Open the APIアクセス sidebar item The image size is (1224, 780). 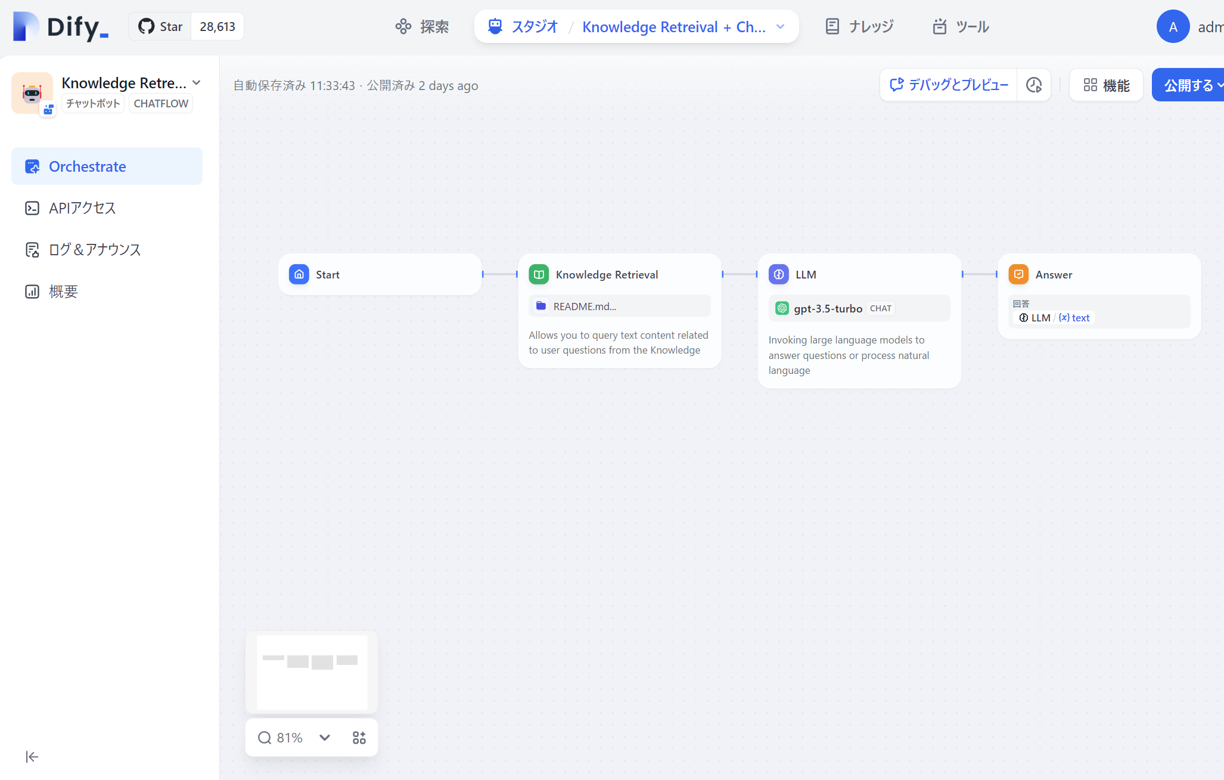82,208
